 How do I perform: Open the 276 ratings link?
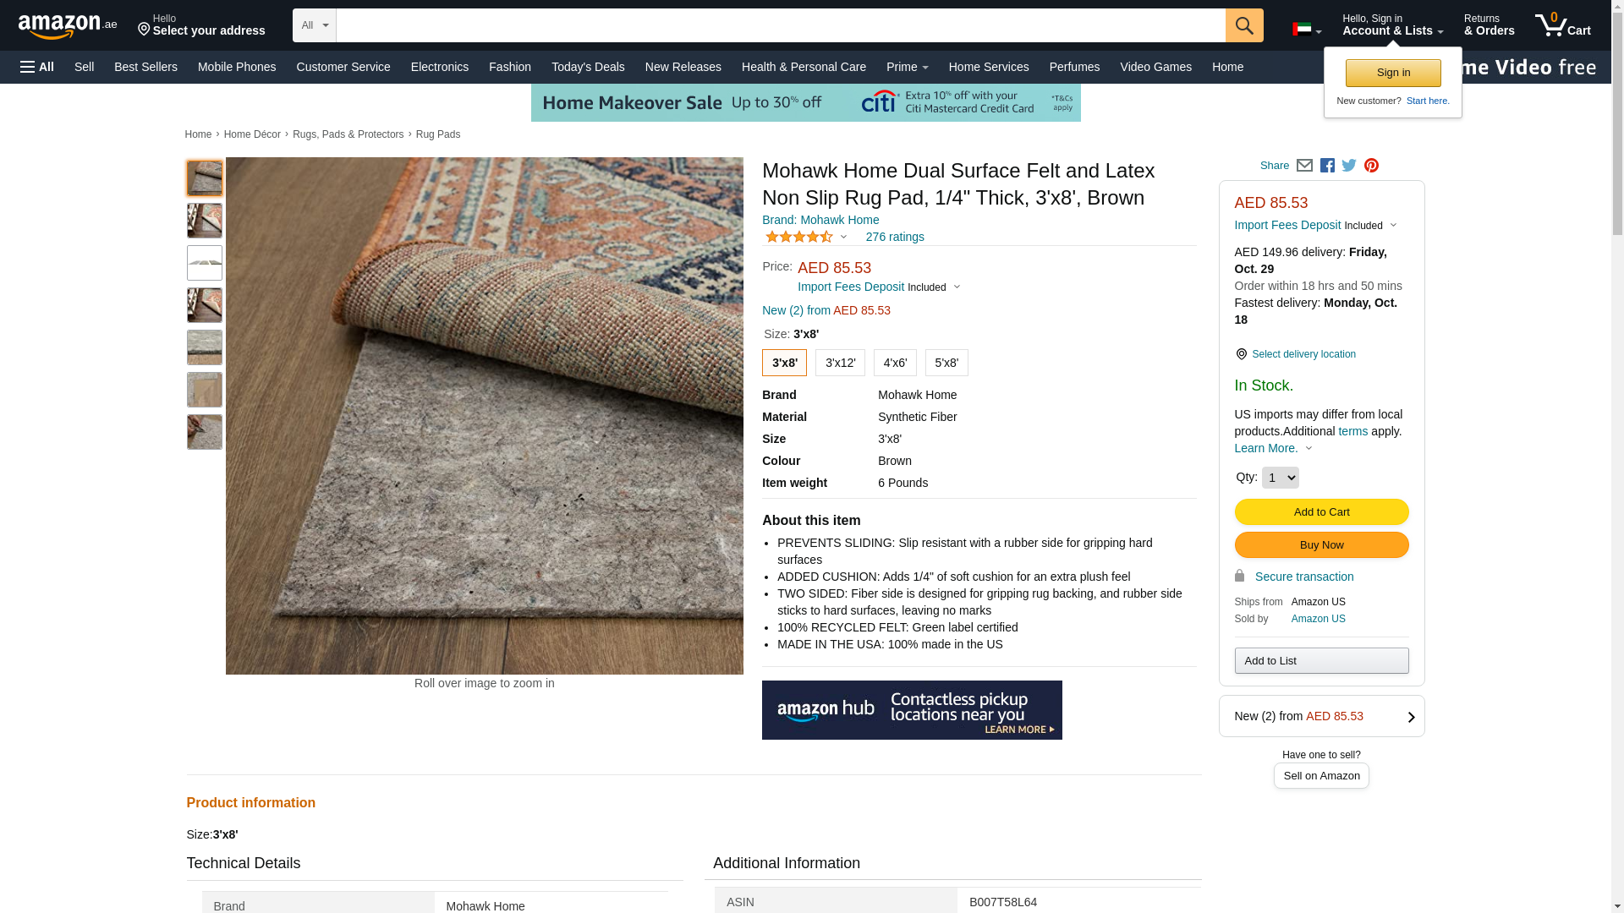pyautogui.click(x=895, y=237)
